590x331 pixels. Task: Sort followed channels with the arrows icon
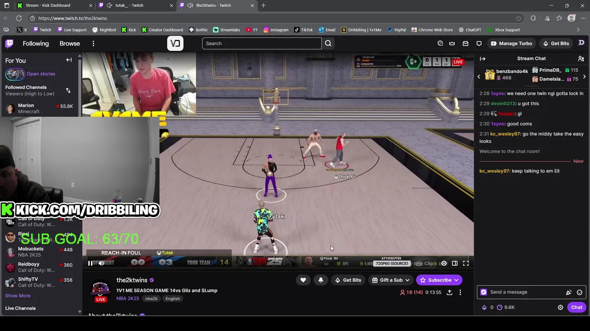tap(68, 90)
